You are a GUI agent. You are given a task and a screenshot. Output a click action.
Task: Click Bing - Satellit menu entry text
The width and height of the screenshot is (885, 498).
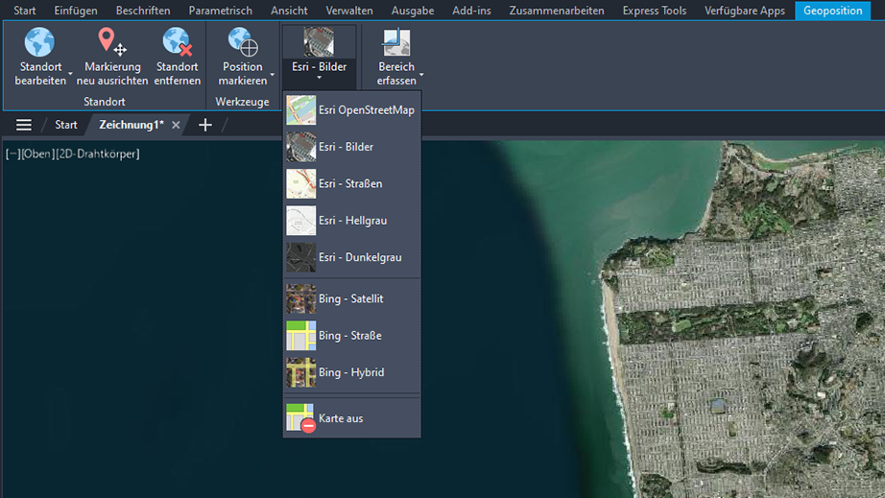[351, 299]
